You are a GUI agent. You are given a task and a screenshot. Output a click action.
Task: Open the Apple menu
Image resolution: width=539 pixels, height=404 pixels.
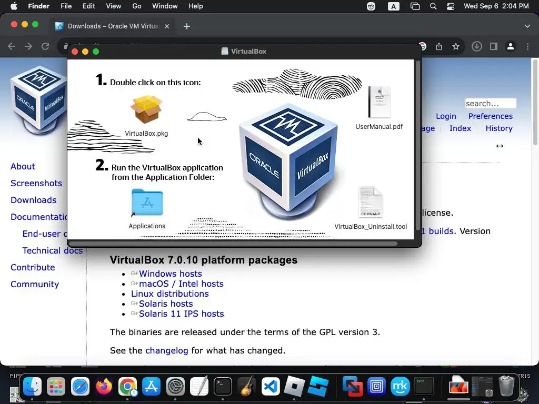coord(14,6)
